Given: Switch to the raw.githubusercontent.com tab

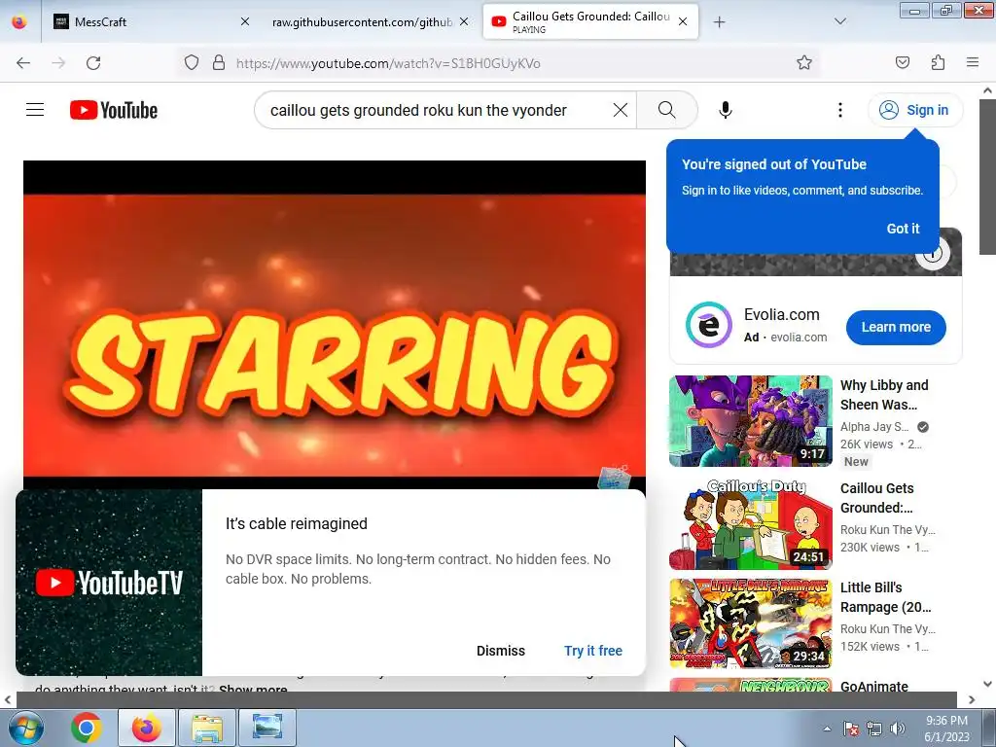Looking at the screenshot, I should coord(362,21).
